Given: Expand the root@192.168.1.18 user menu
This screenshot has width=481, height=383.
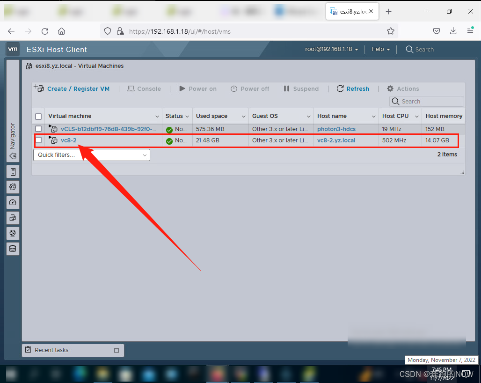Looking at the screenshot, I should pyautogui.click(x=332, y=49).
